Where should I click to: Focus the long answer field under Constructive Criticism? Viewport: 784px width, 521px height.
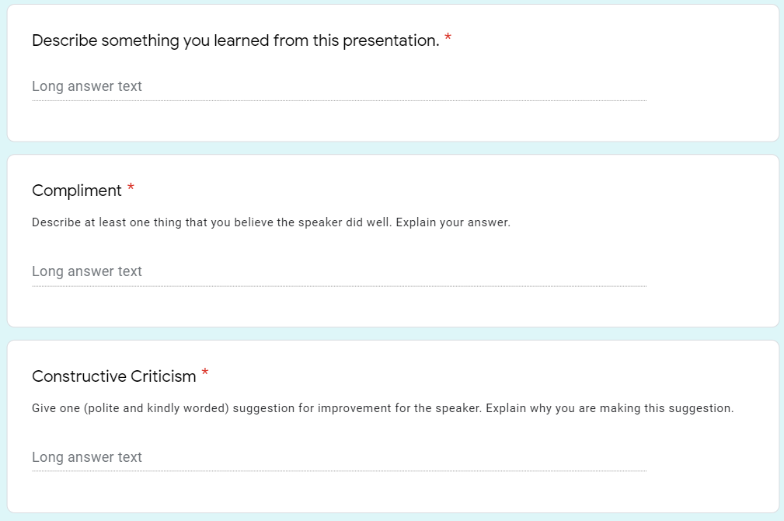(339, 457)
